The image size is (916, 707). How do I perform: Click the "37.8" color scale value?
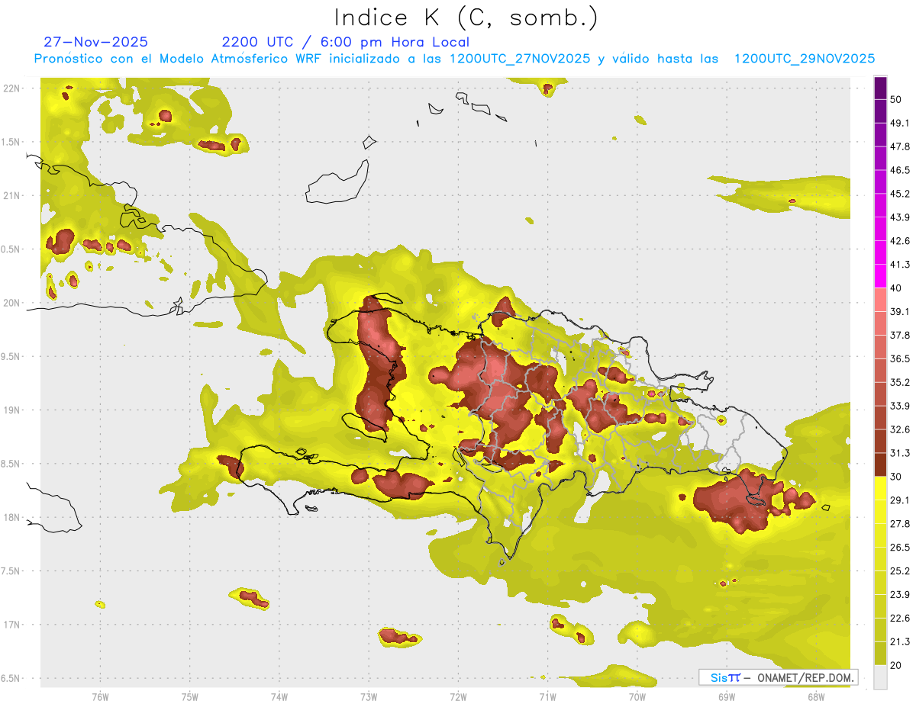coord(901,335)
